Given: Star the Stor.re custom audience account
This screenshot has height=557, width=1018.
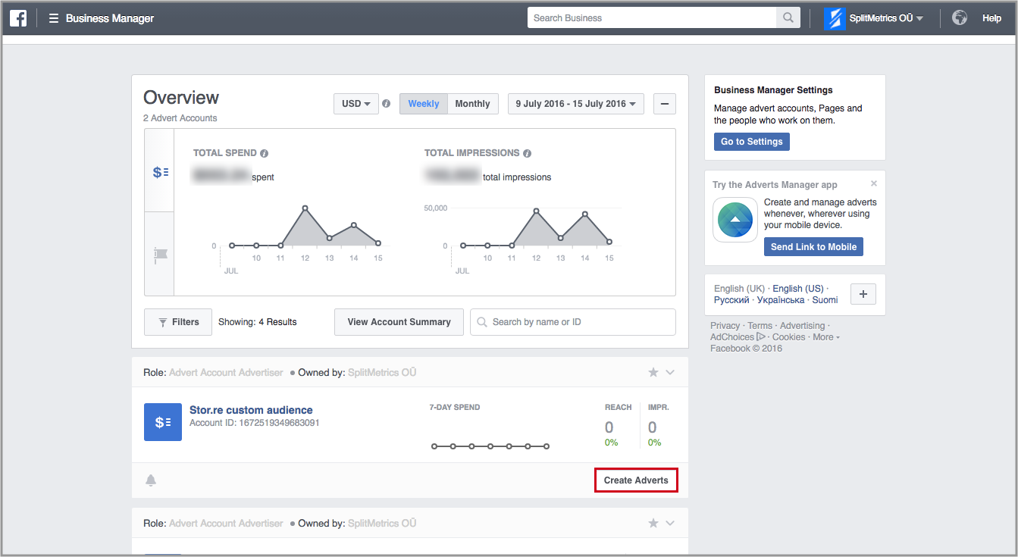Looking at the screenshot, I should tap(653, 372).
